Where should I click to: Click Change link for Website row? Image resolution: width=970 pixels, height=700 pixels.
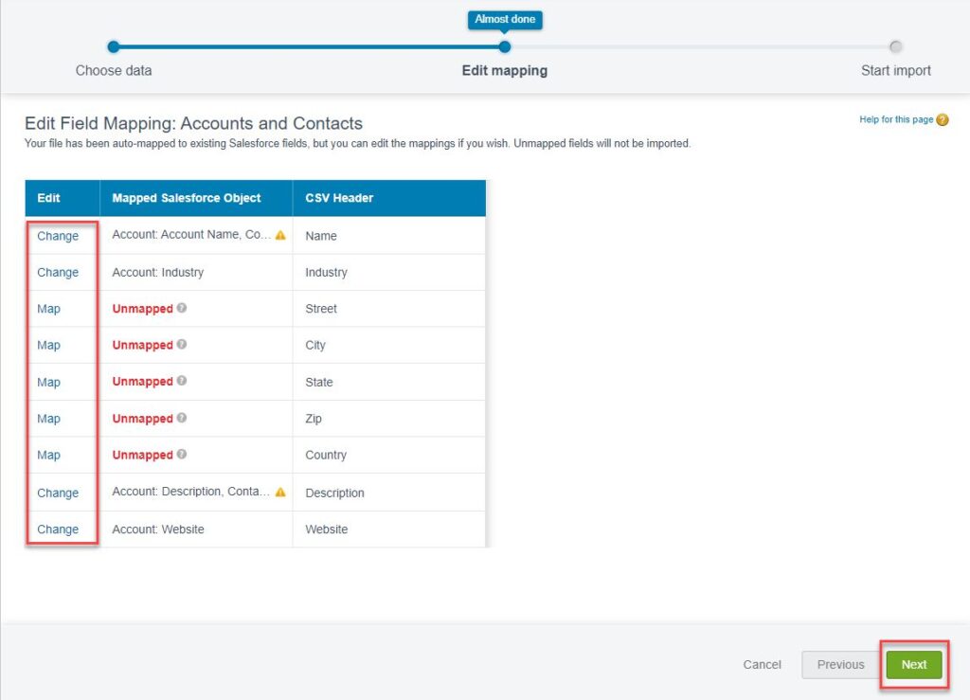pos(58,529)
